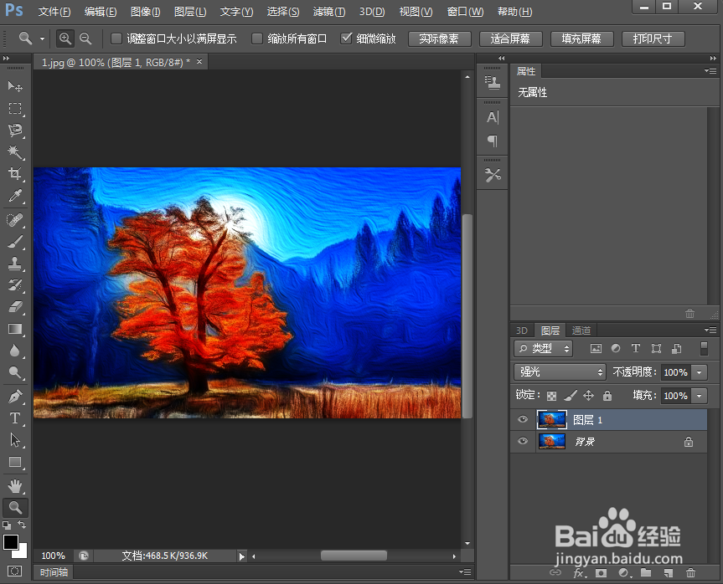723x584 pixels.
Task: Open the 文件 menu
Action: coord(54,12)
